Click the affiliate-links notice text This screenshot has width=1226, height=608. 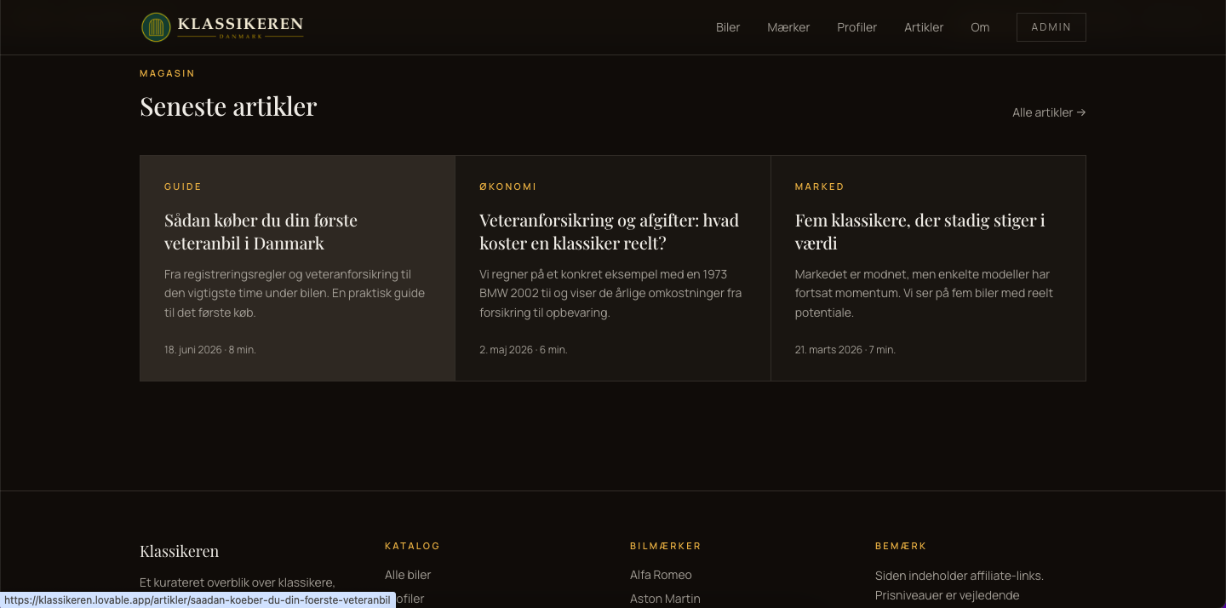click(960, 585)
